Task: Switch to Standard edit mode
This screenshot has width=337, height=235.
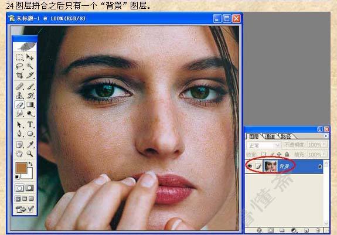Action: (x=19, y=188)
